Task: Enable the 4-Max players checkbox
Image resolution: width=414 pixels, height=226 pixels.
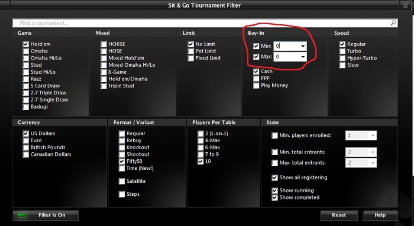Action: pos(200,140)
